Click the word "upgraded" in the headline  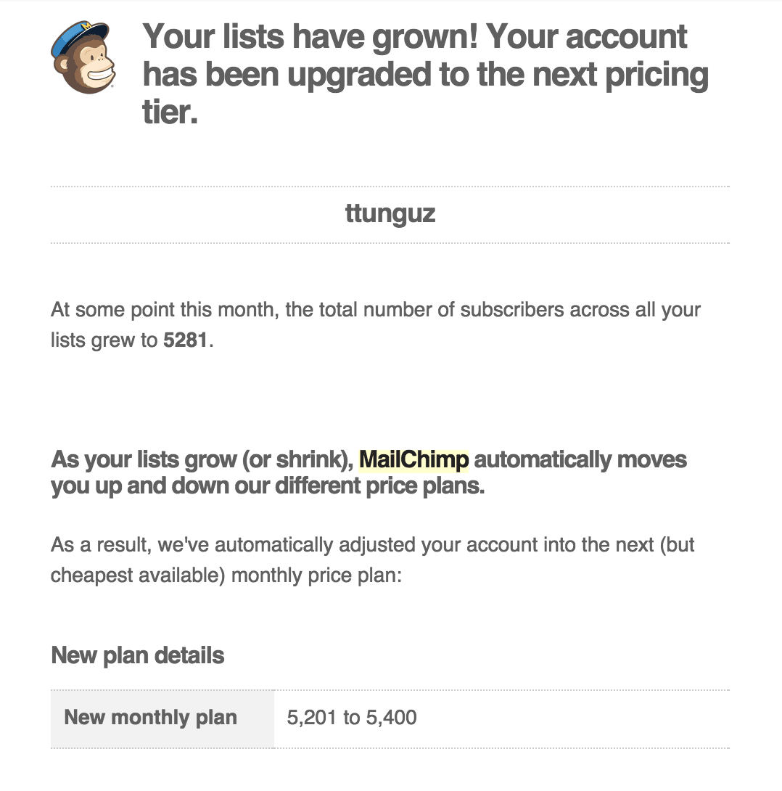click(x=359, y=75)
